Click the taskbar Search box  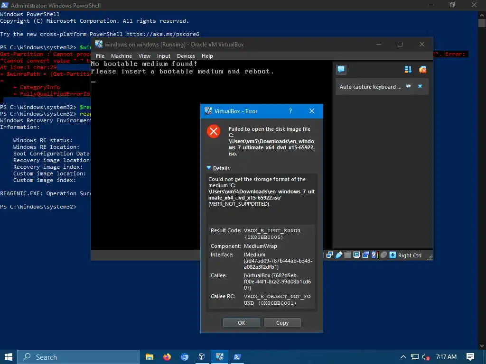coord(78,357)
